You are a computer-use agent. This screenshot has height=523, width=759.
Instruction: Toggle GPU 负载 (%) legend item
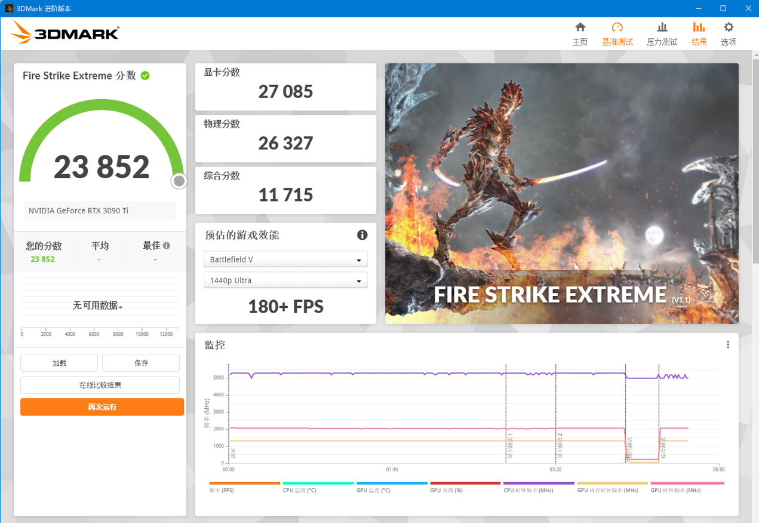(465, 487)
